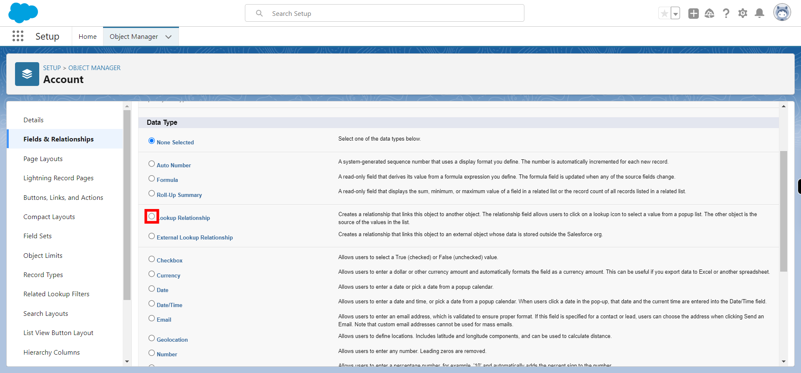Click the main panel scroll-down arrow

tap(783, 361)
